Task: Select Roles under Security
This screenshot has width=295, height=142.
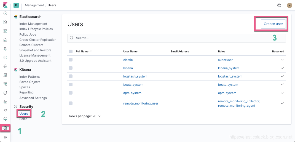Action: coord(23,119)
